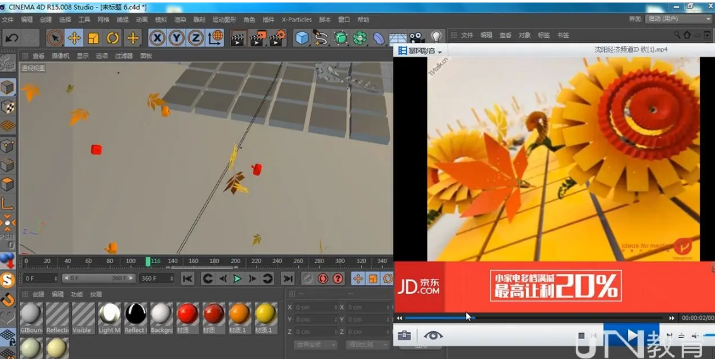Viewport: 715px width, 359px height.
Task: Toggle the Y axis lock
Action: point(177,38)
